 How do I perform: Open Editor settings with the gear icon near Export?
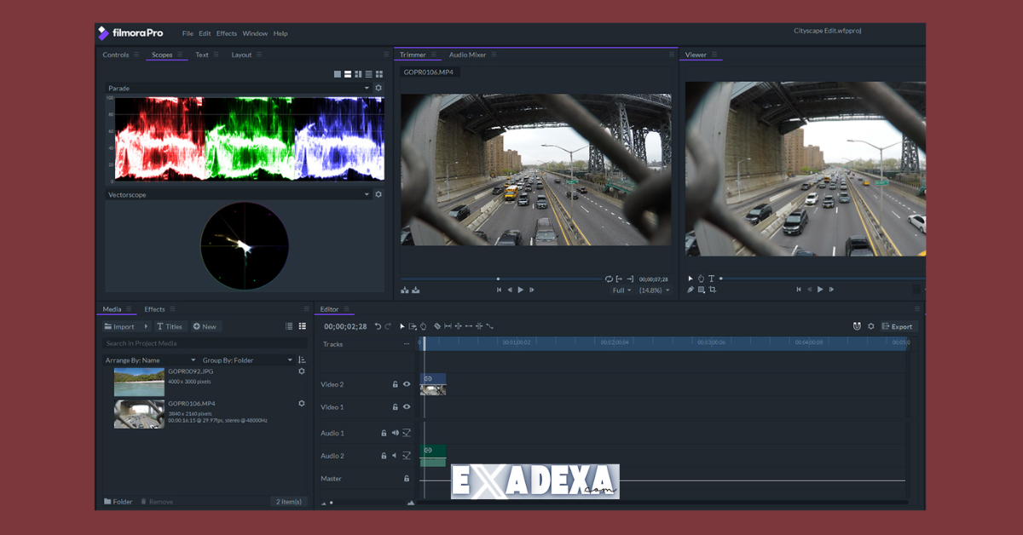pyautogui.click(x=871, y=326)
